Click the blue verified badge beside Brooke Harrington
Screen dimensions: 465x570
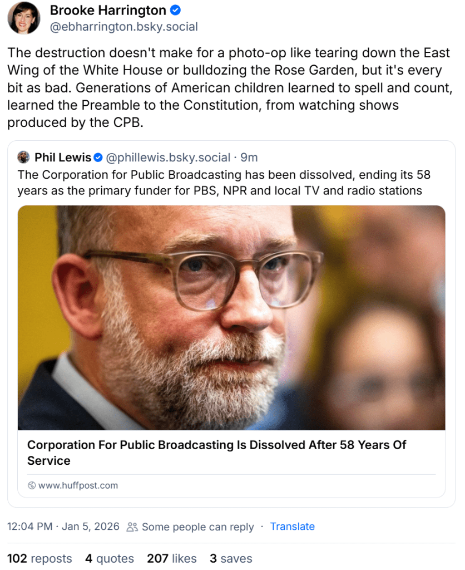tap(176, 11)
